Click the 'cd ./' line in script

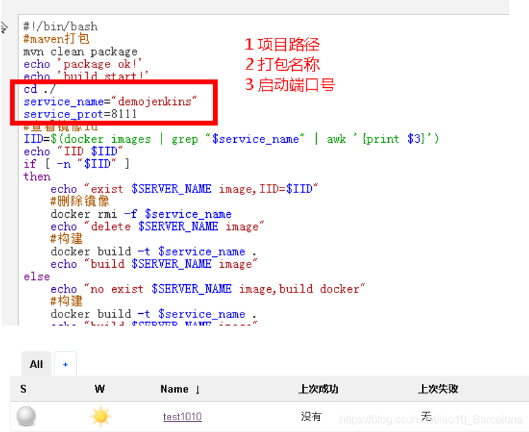39,89
